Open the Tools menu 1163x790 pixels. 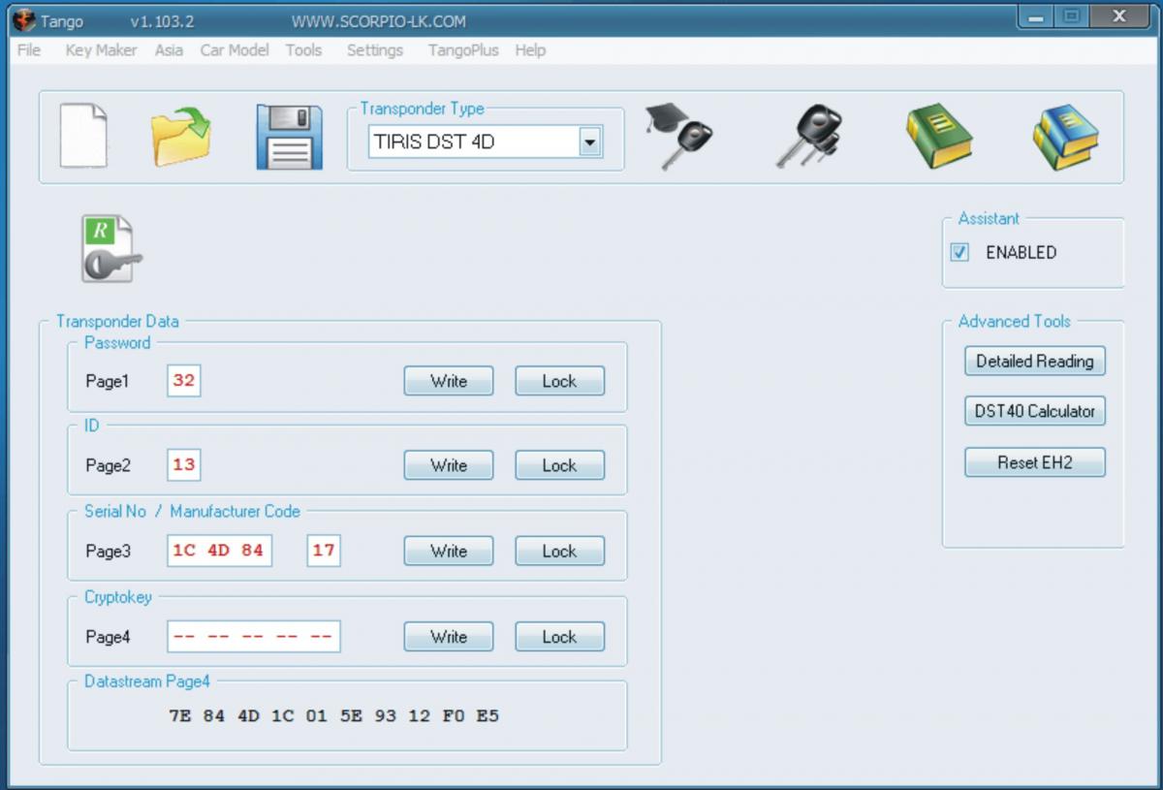tap(303, 50)
